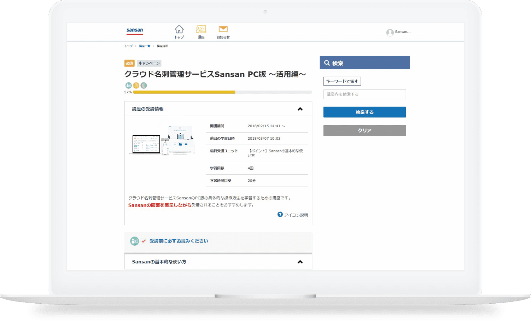The height and width of the screenshot is (321, 531).
Task: Click 開講期間 label
Action: tap(217, 126)
